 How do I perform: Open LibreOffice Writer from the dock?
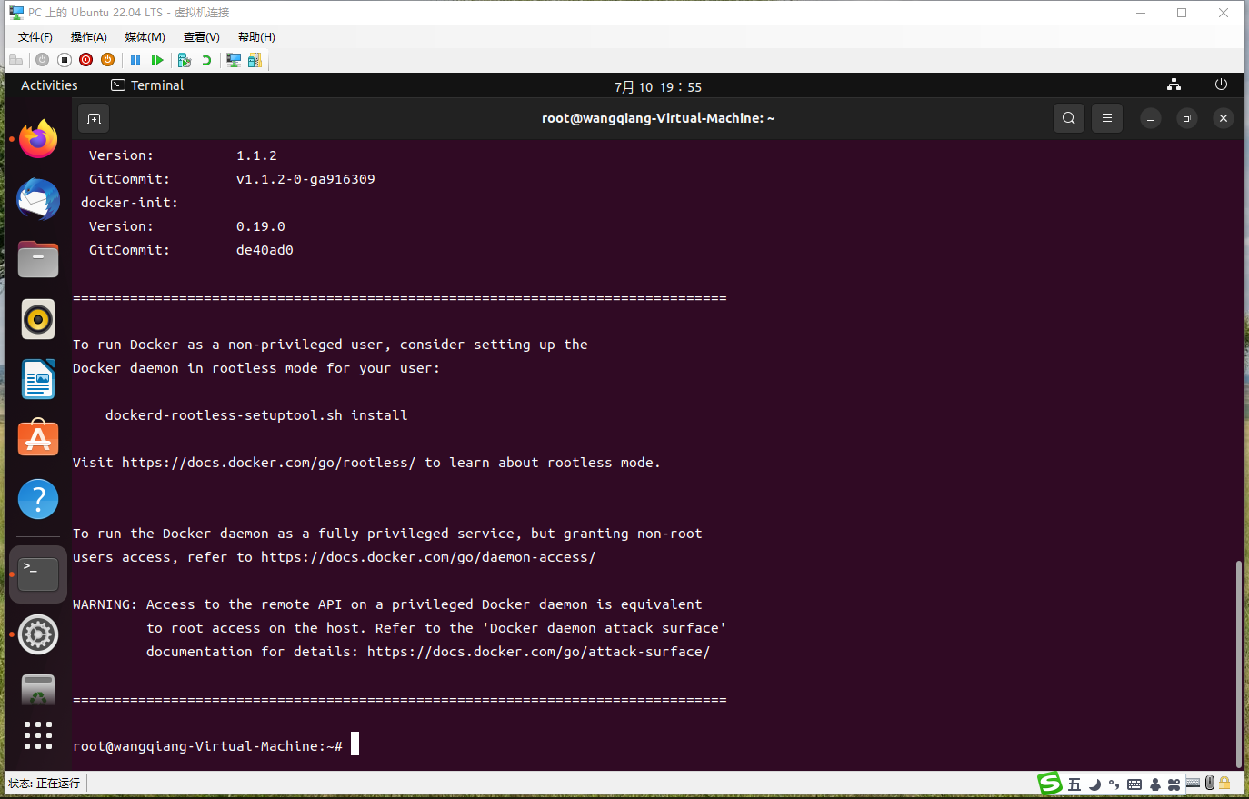point(38,379)
